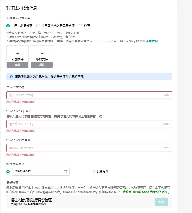
Task: Click the plus icon in the 正面 upload box
Action: point(18,53)
